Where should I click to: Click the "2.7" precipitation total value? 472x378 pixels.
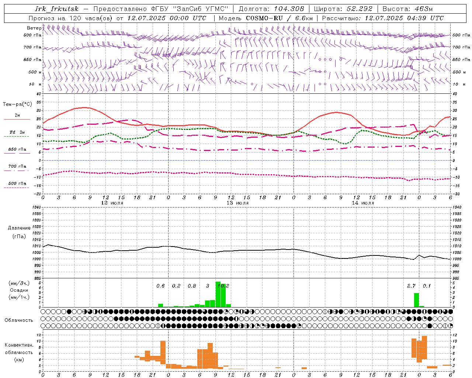411,286
